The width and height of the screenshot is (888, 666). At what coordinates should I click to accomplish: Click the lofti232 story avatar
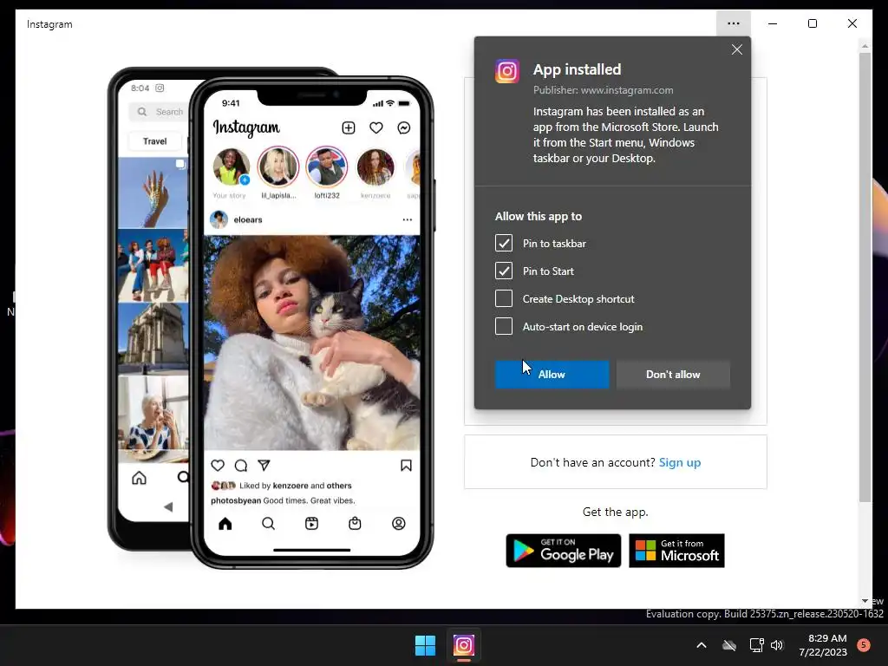tap(327, 167)
